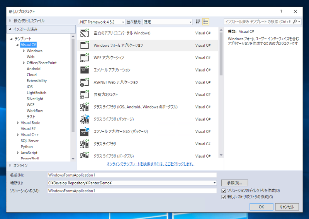Pick the console application template icon
This screenshot has height=219, width=309.
[x=85, y=70]
